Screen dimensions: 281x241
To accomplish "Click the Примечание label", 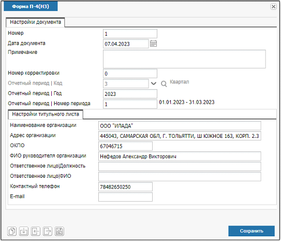I will tap(23, 52).
